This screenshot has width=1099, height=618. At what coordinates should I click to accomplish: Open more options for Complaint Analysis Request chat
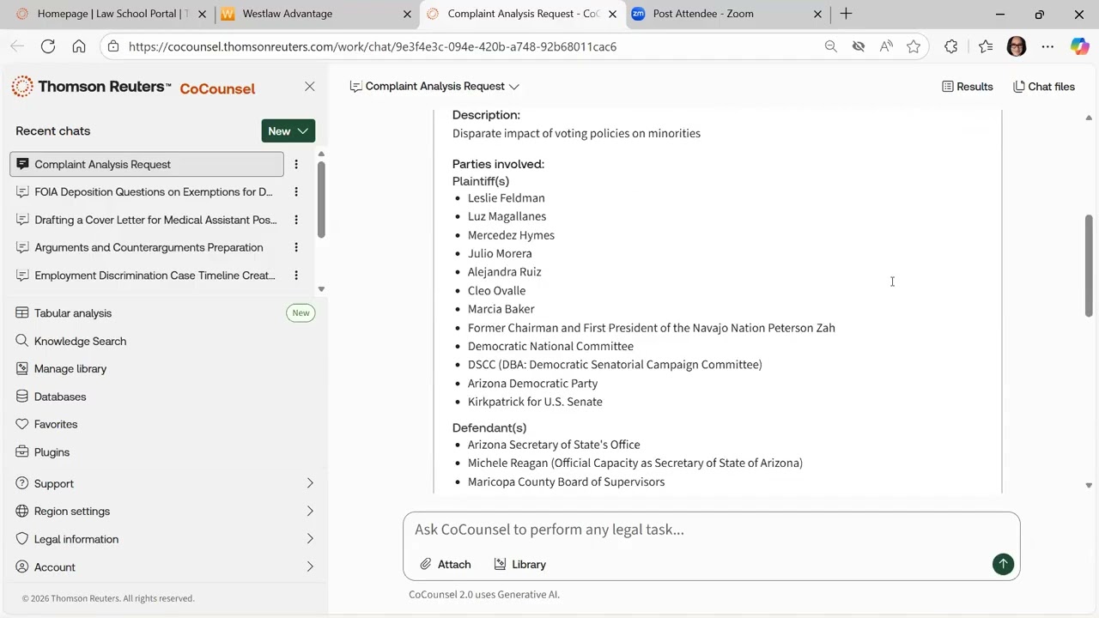296,164
